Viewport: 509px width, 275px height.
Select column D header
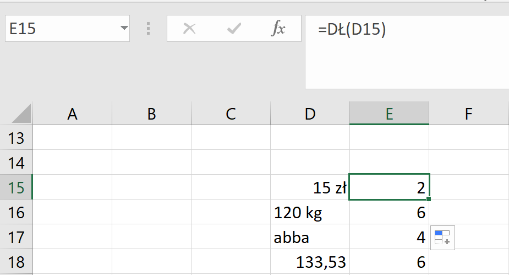(310, 114)
